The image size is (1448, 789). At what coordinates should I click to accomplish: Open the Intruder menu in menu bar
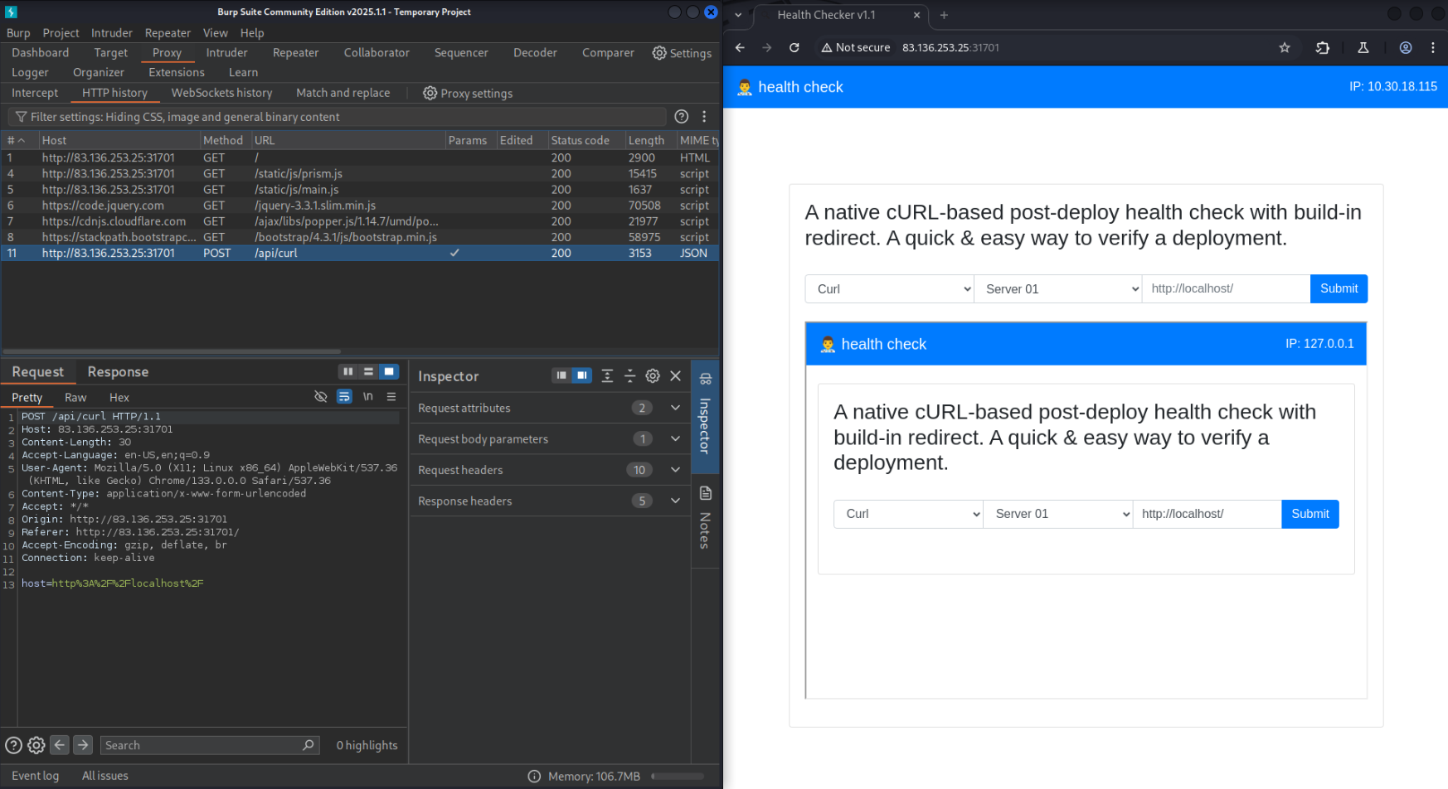click(x=112, y=33)
